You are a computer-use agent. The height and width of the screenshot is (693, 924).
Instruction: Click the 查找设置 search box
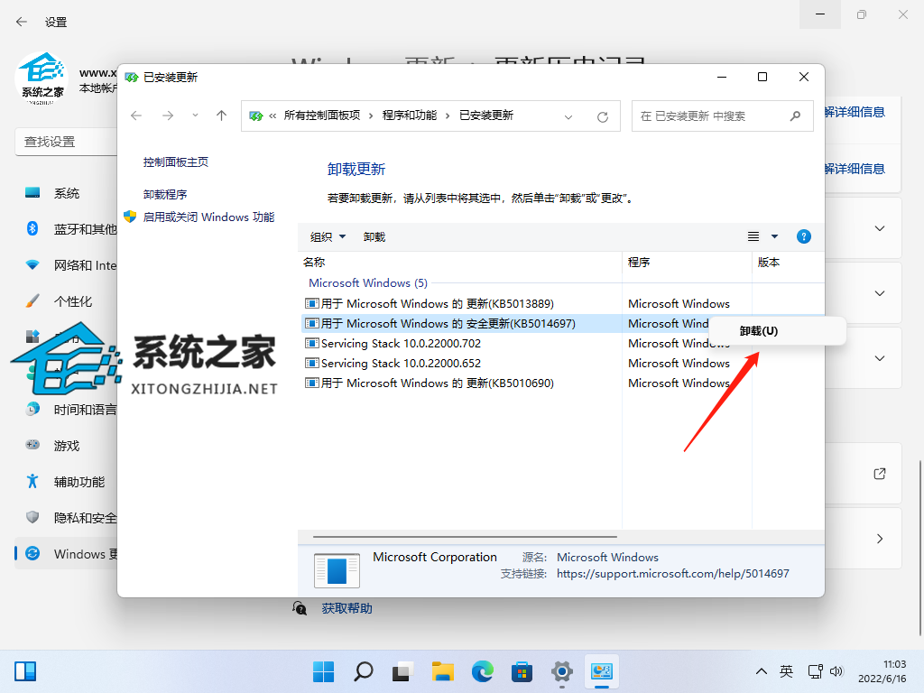click(x=66, y=142)
